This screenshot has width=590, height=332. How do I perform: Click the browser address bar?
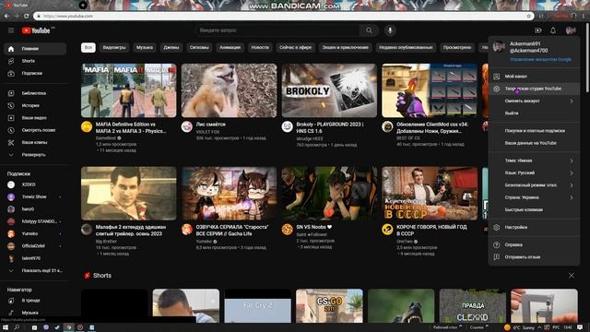coord(282,17)
